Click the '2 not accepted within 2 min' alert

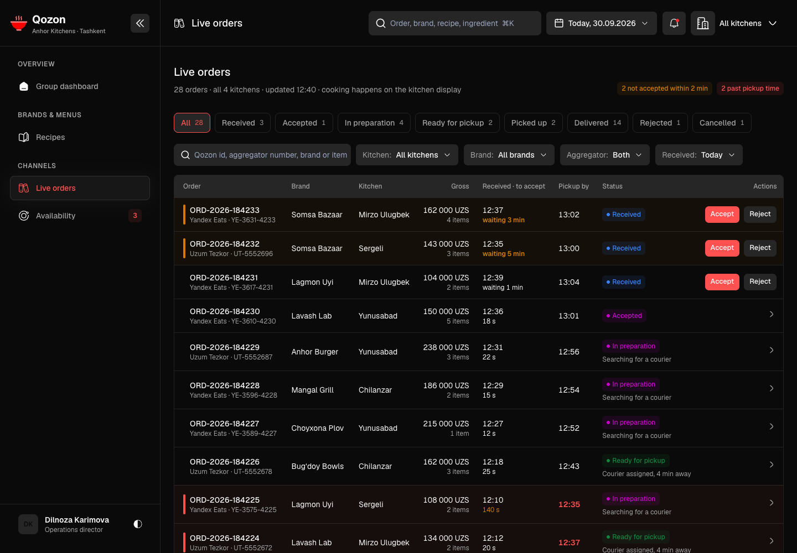665,88
